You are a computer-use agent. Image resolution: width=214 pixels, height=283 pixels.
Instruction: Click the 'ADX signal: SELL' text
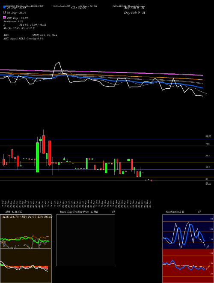[x=15, y=39]
